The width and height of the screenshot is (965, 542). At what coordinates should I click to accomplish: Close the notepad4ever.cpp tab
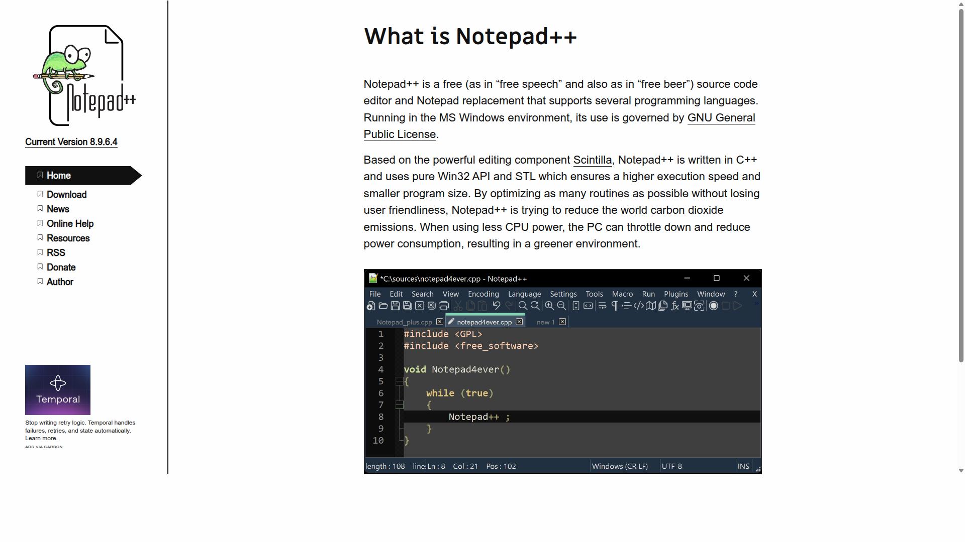[x=519, y=322]
